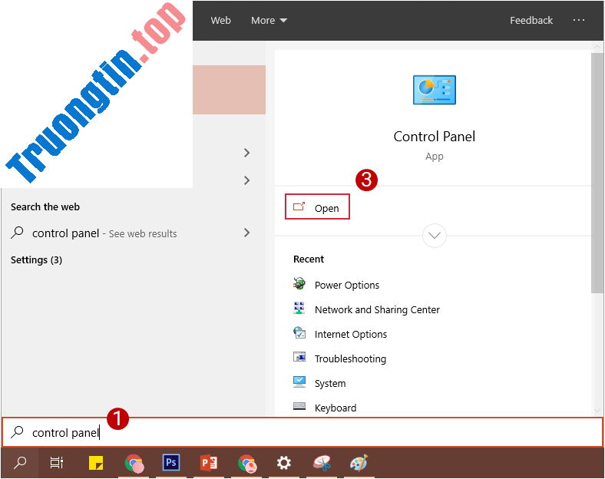Select control panel See web results entry
Viewport: 605px width, 479px height.
[x=131, y=233]
